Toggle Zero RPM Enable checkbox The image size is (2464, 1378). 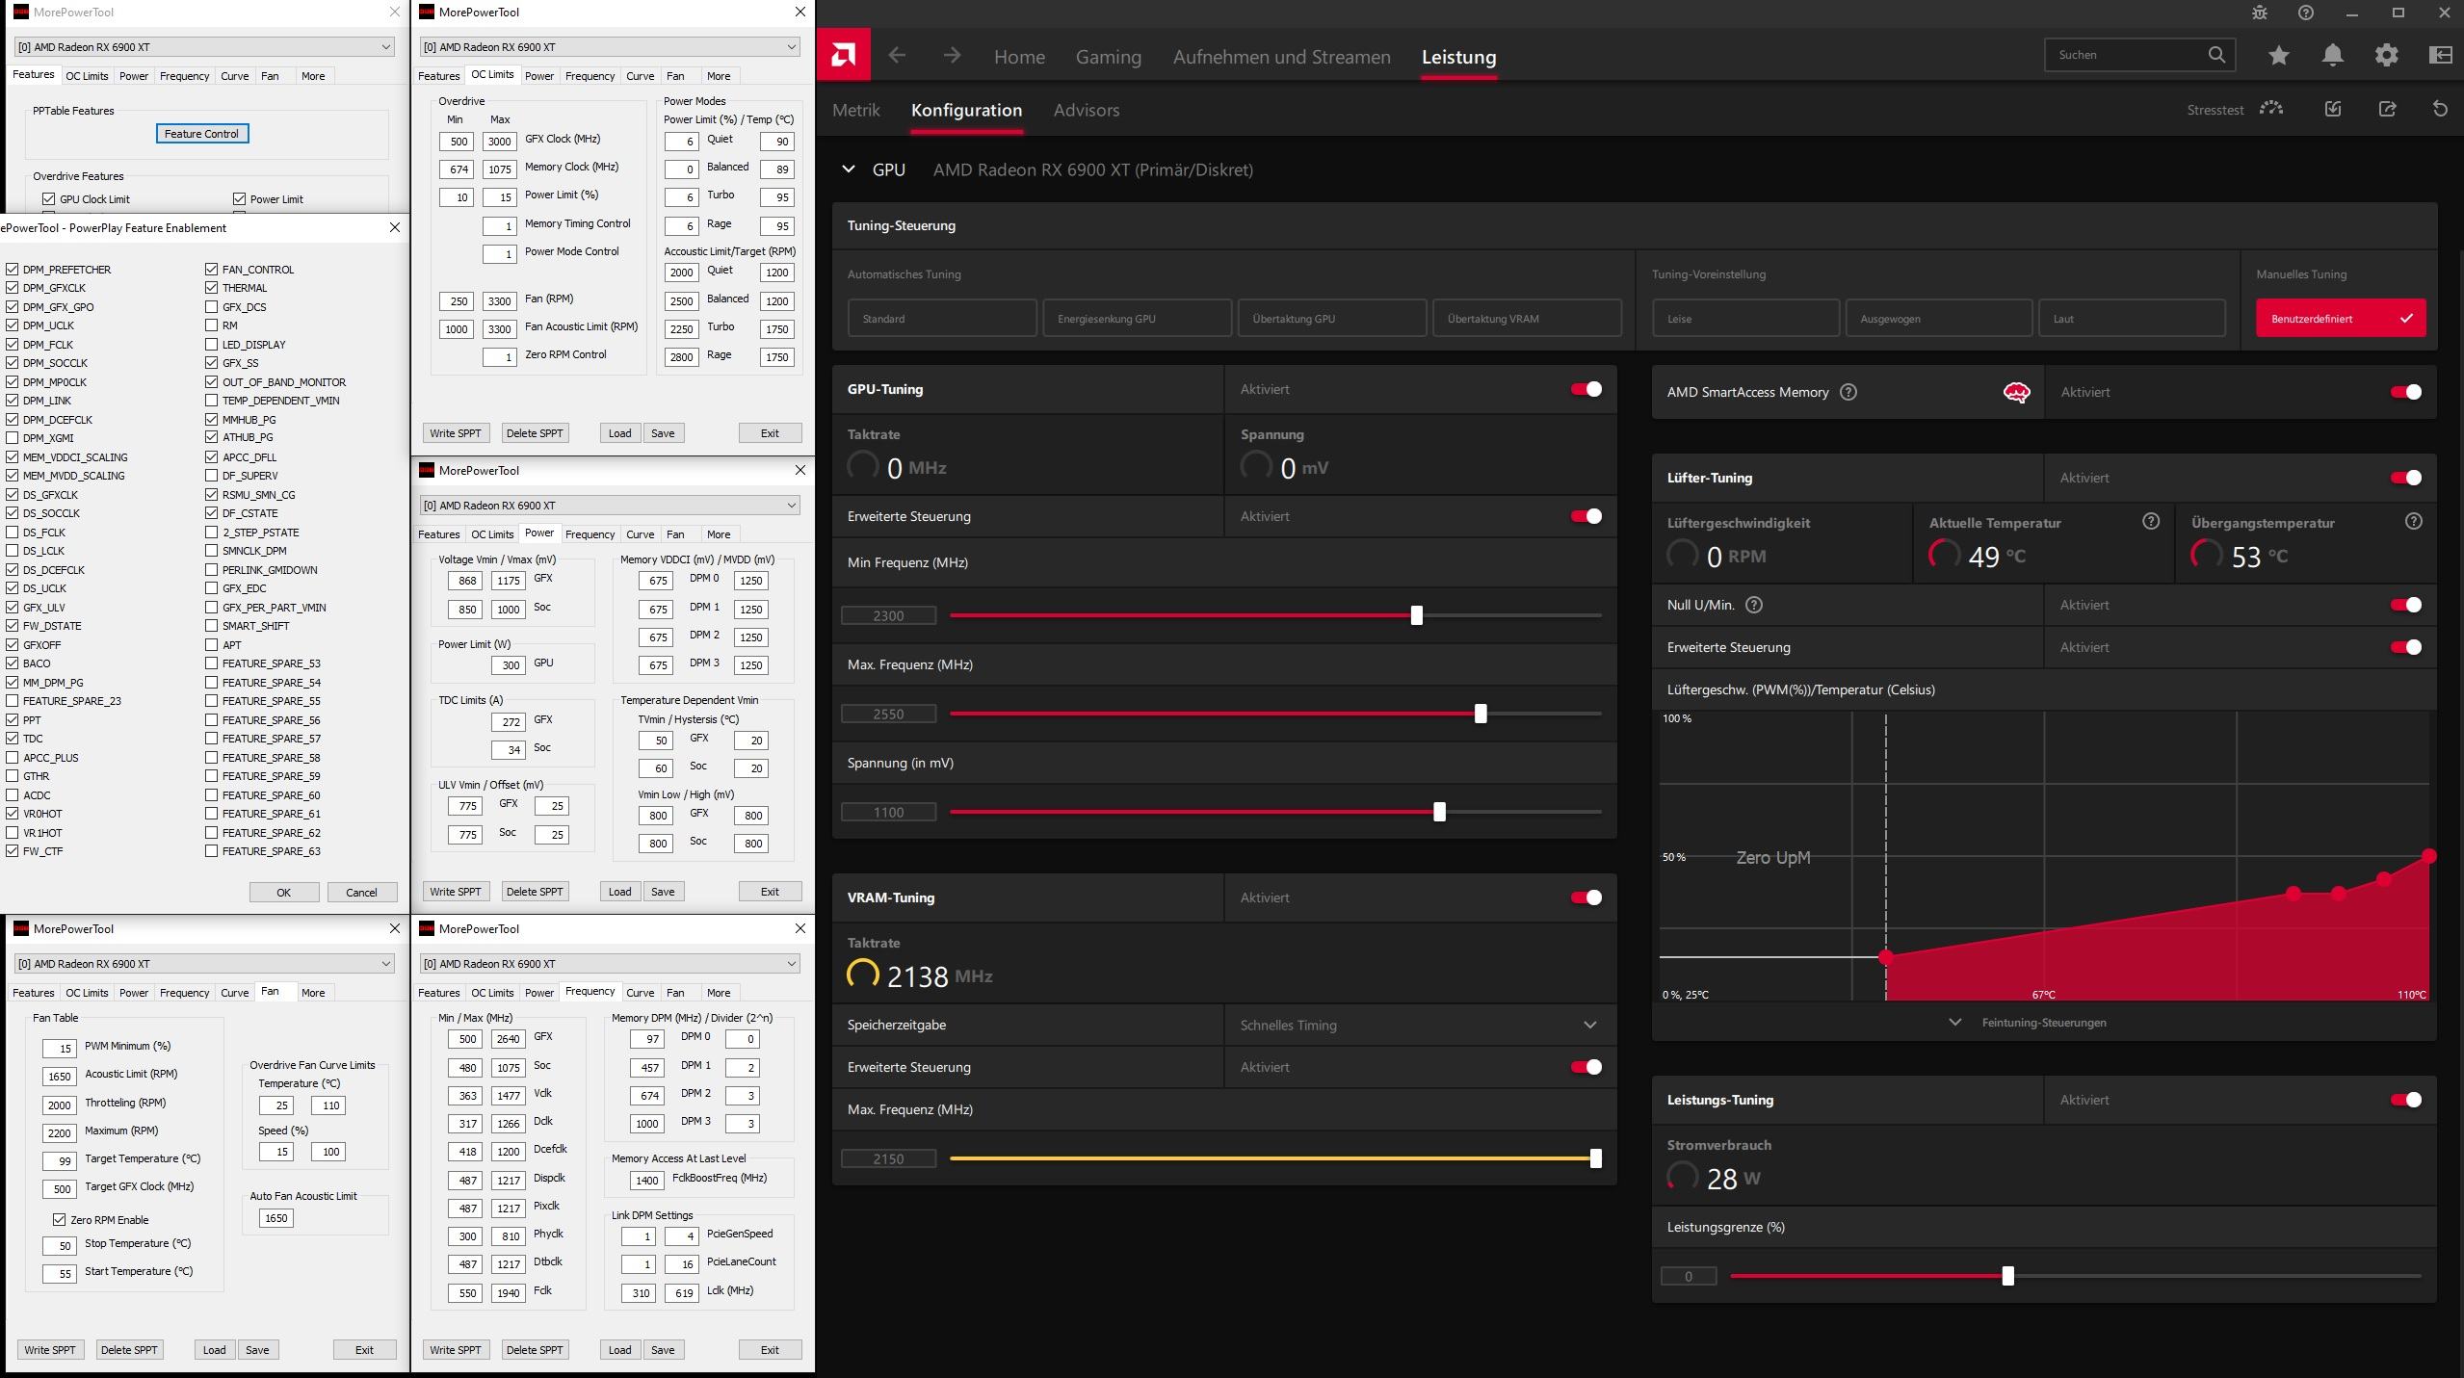coord(59,1220)
